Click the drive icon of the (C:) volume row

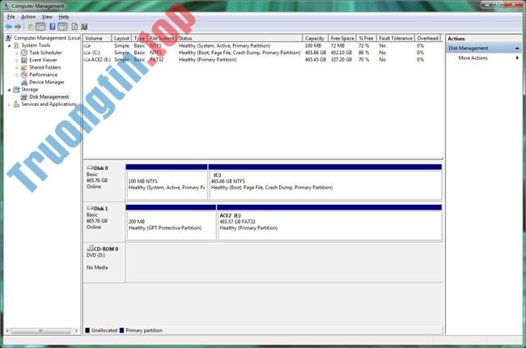pos(87,53)
